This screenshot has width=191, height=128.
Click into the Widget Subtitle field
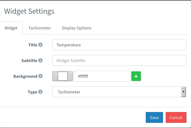[x=119, y=60]
